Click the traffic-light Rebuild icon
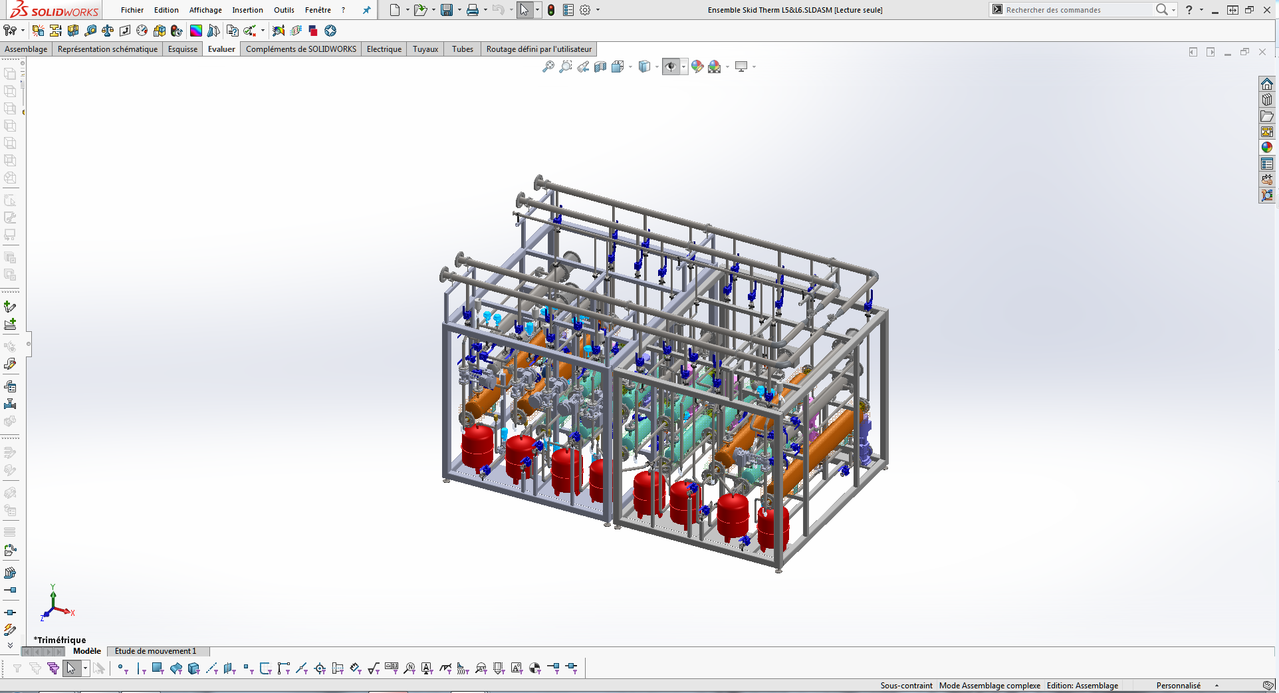Screen dimensions: 1279x693 [x=551, y=10]
